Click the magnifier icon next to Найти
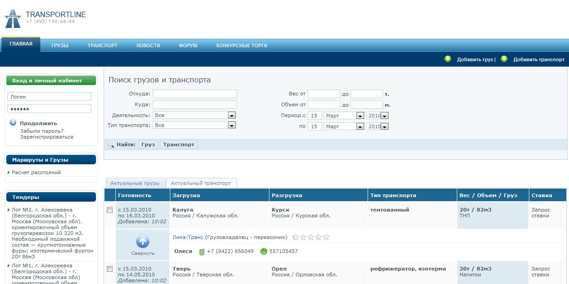 pos(110,144)
